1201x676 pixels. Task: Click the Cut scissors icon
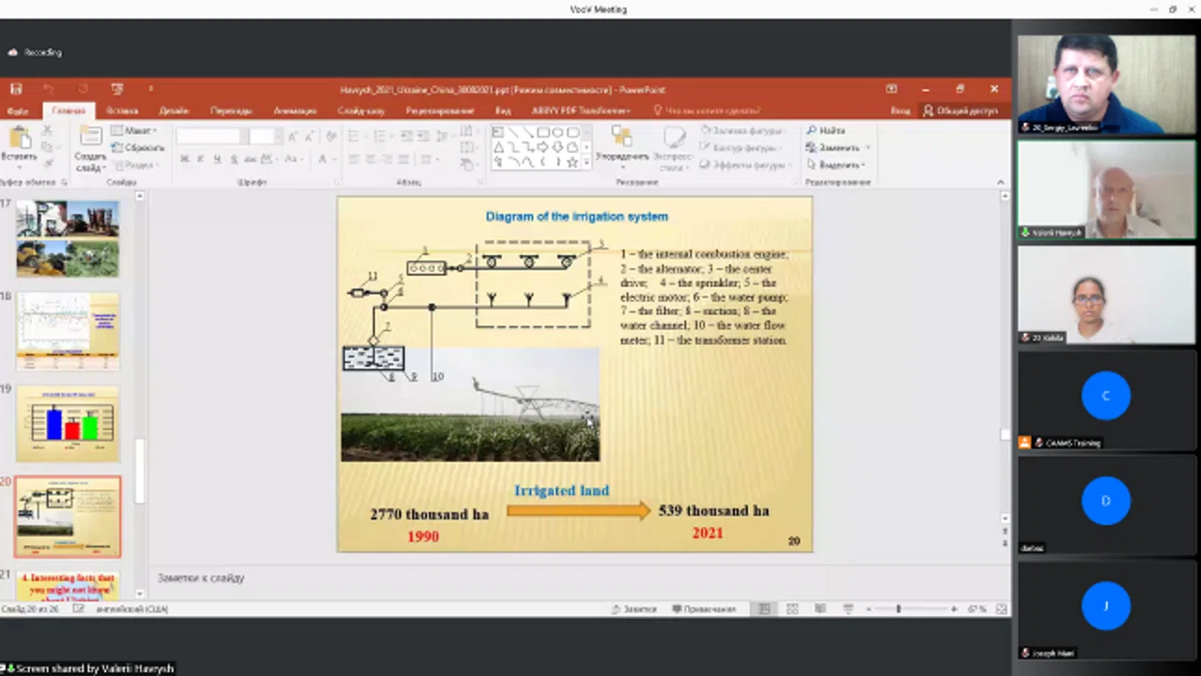[47, 129]
